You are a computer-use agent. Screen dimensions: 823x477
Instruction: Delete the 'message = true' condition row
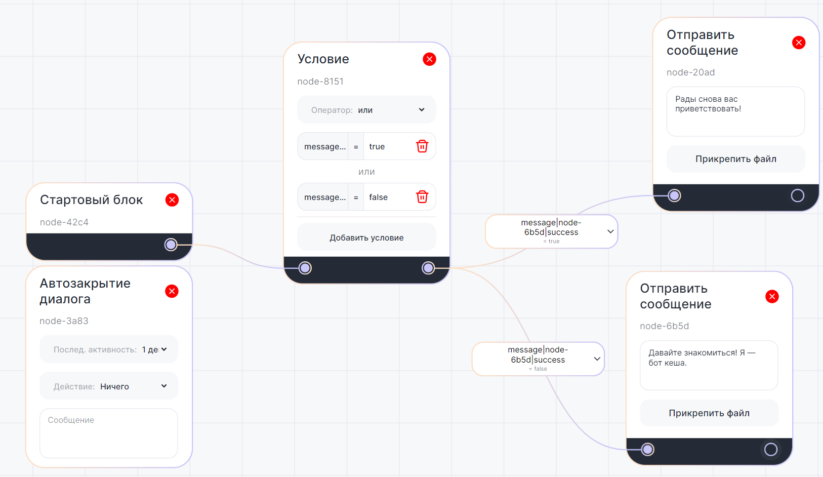pyautogui.click(x=422, y=146)
